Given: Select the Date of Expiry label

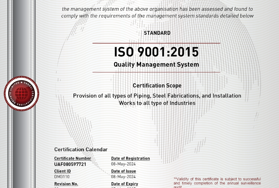Looking at the screenshot, I should click(124, 184).
